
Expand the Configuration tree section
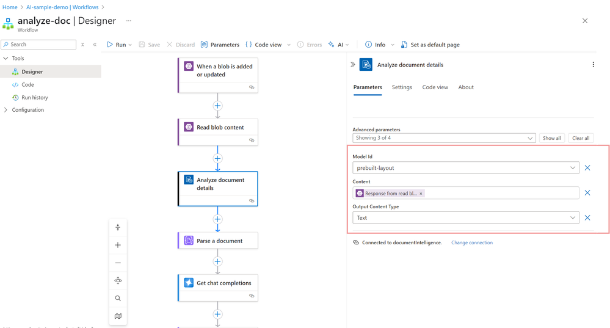pos(6,110)
